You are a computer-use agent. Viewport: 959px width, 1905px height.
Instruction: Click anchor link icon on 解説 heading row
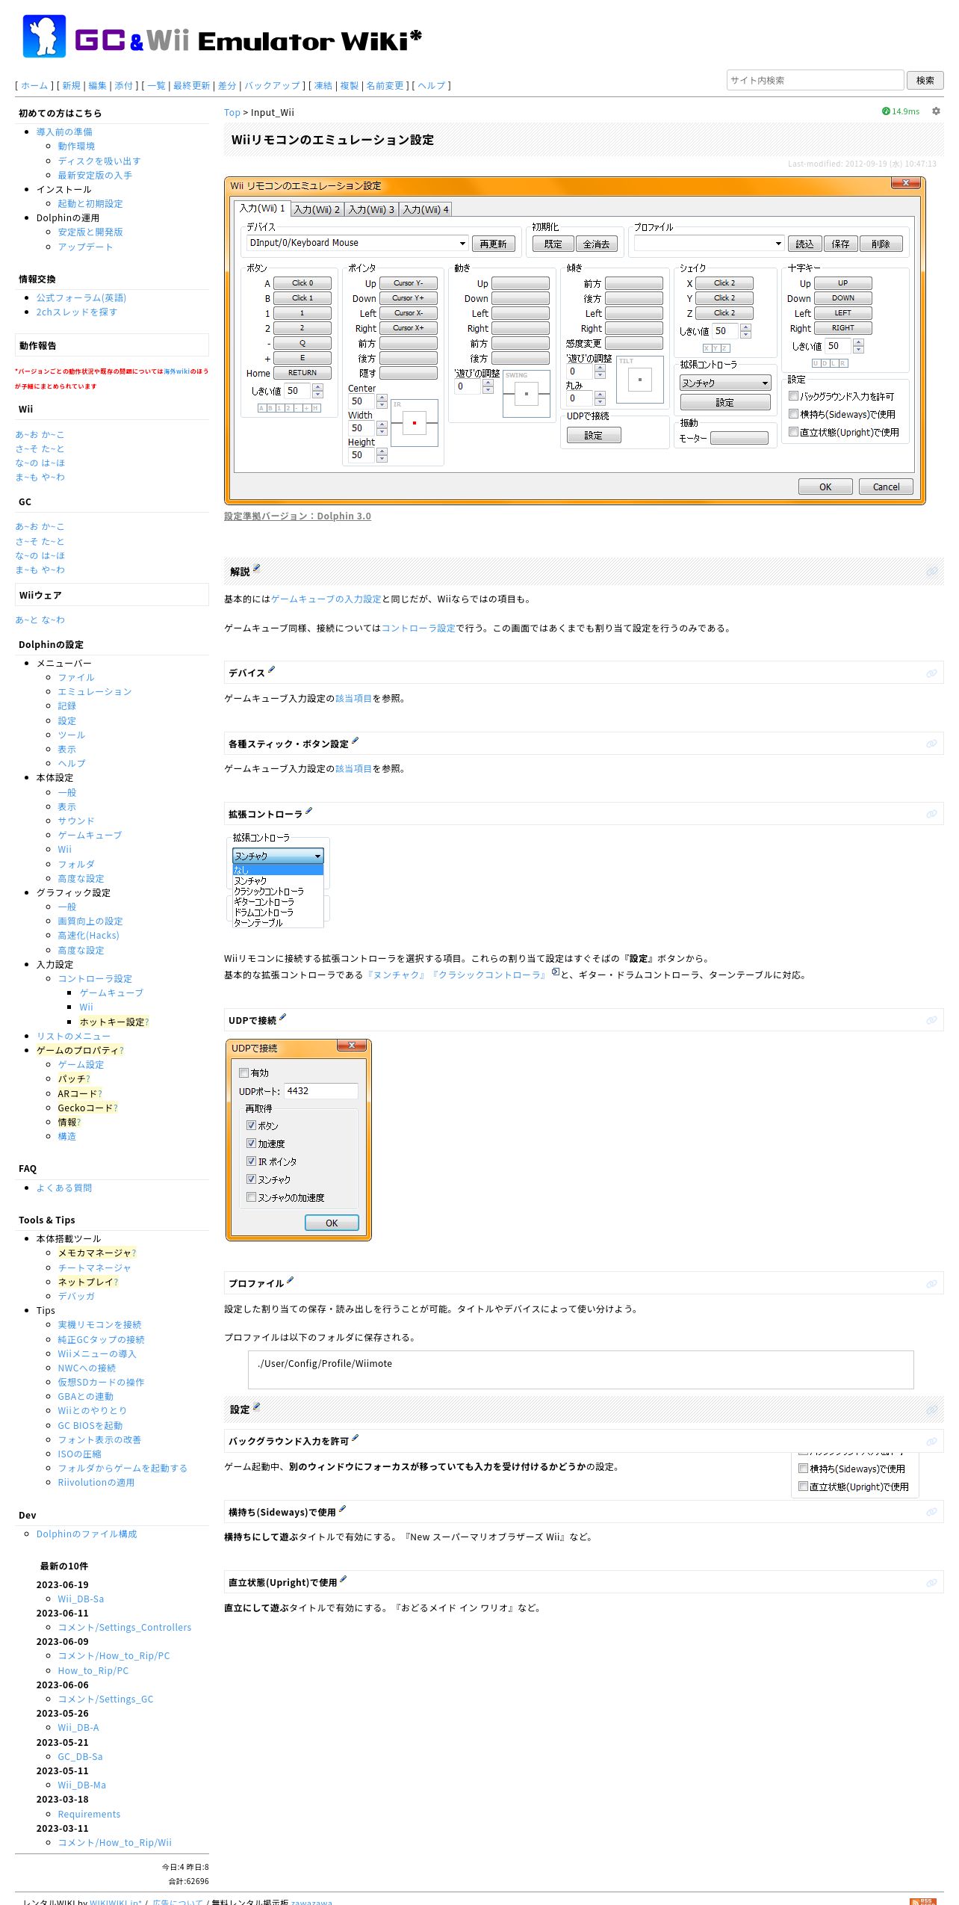pyautogui.click(x=931, y=572)
